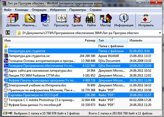Select file Литература для студентов.rar
Viewport: 164px width, 117px height.
pyautogui.click(x=29, y=56)
